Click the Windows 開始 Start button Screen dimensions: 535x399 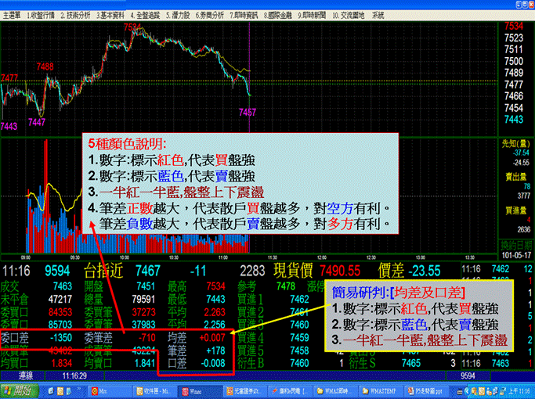(16, 390)
